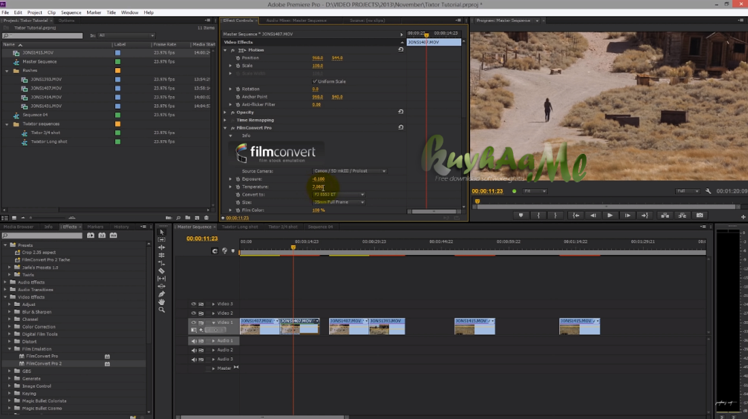Switch to Media Browser tab
The width and height of the screenshot is (748, 419).
(x=18, y=227)
